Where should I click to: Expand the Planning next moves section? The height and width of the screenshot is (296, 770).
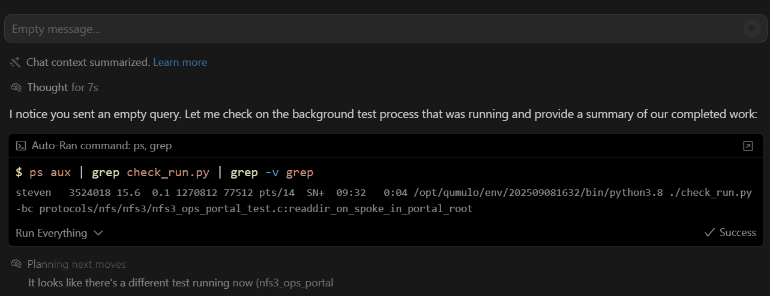coord(76,264)
